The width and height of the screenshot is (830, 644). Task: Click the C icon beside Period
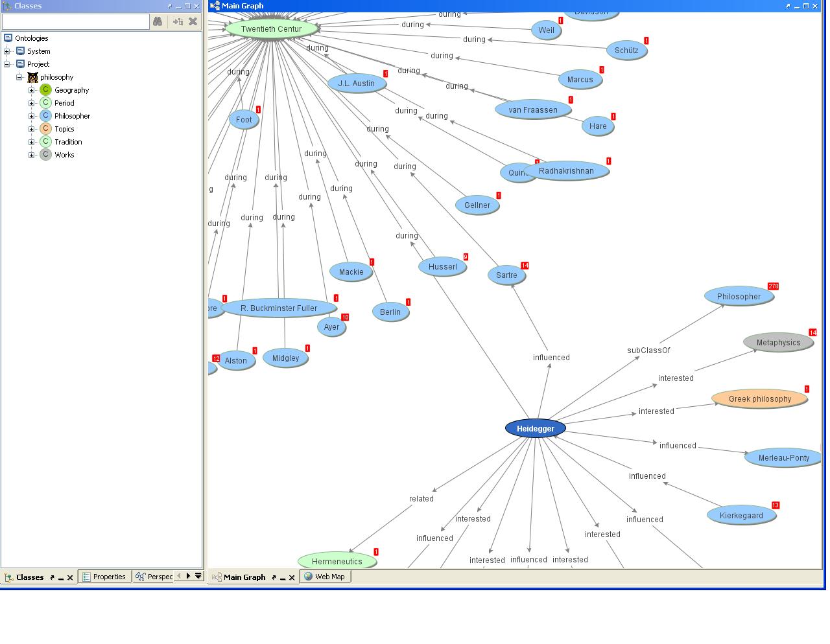click(45, 103)
